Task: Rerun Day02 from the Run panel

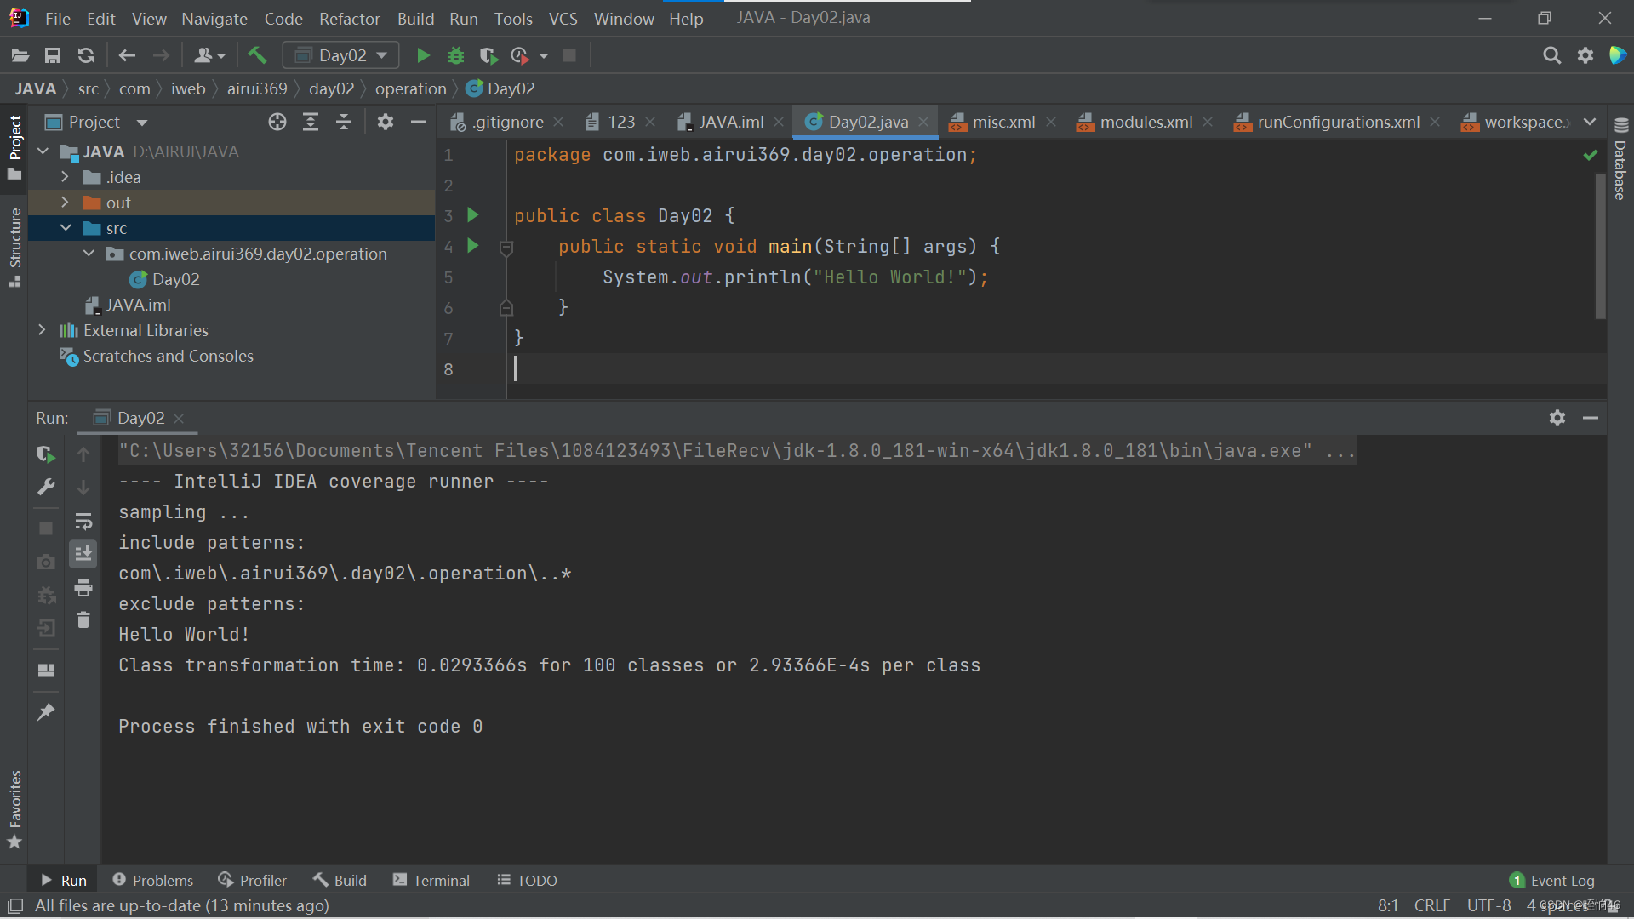Action: click(x=45, y=454)
